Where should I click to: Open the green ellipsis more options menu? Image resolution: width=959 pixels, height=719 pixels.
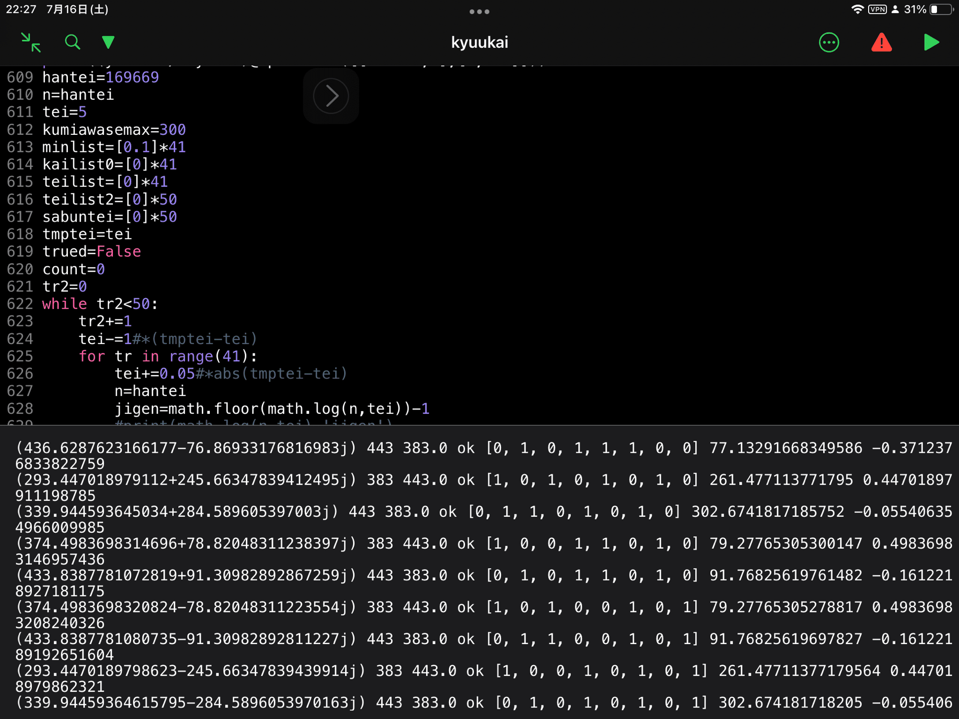829,42
